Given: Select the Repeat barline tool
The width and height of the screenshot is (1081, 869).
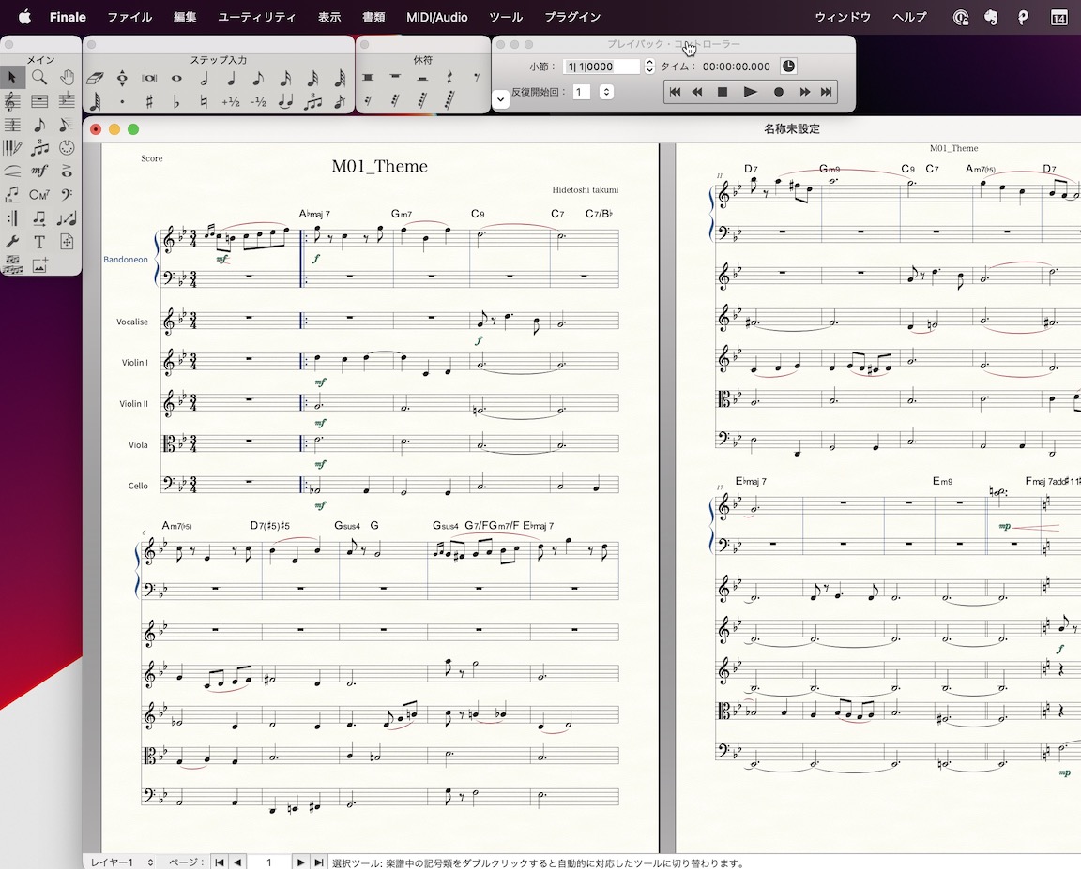Looking at the screenshot, I should pos(12,218).
